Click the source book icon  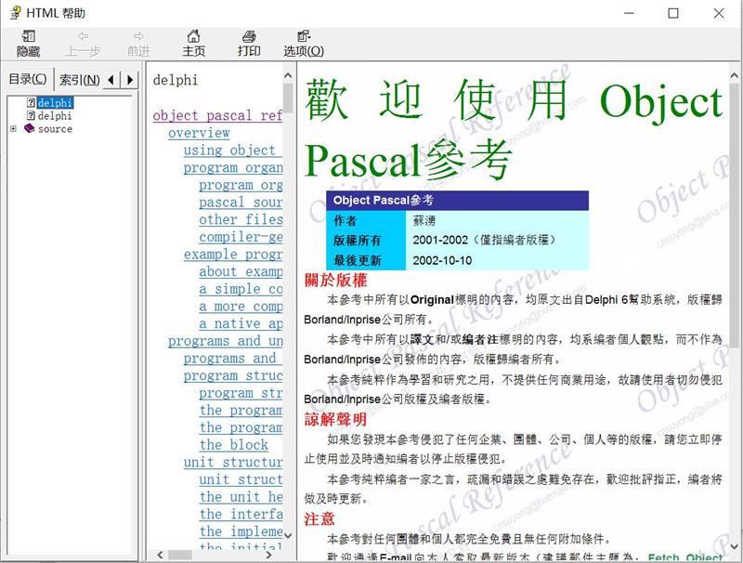point(30,128)
